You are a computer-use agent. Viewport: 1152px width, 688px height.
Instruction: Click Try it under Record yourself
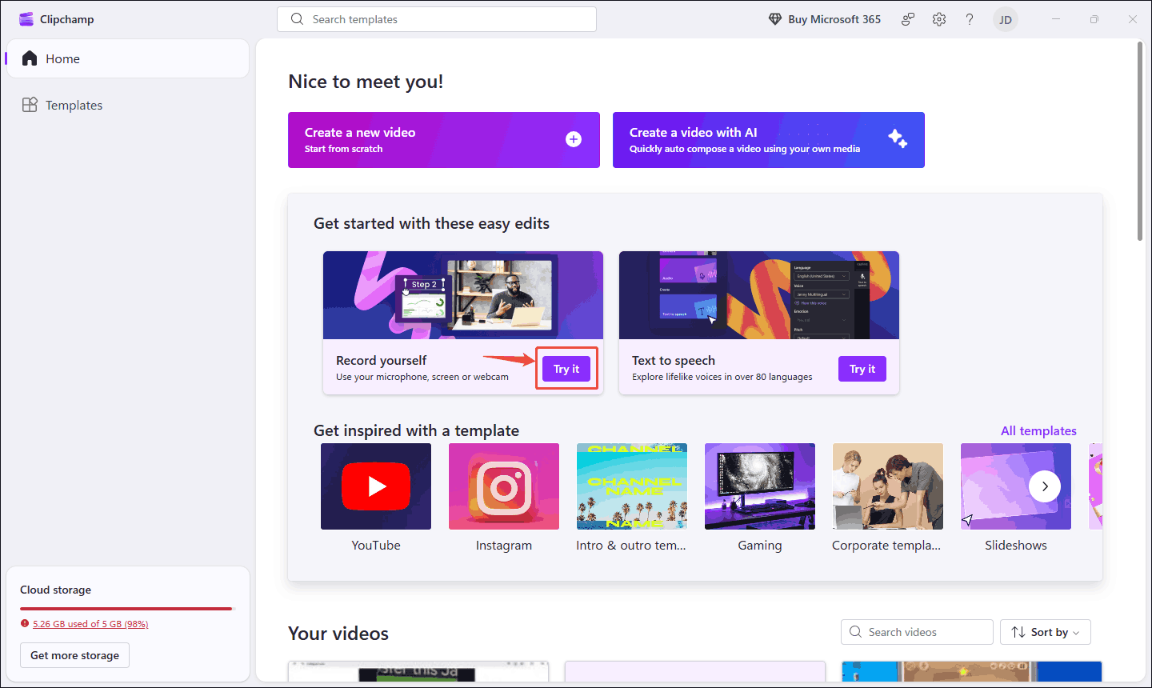(566, 368)
